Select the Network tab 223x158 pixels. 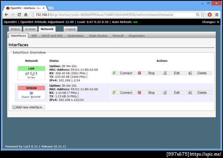[47, 29]
